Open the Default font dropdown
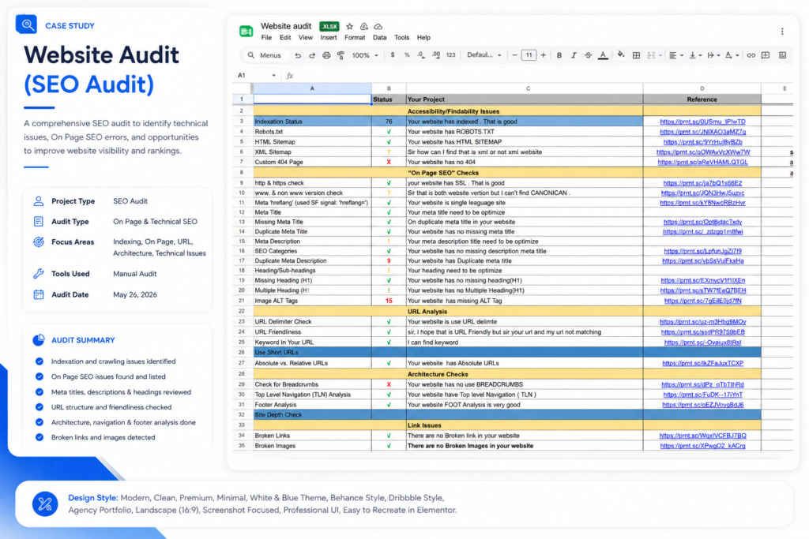The width and height of the screenshot is (809, 539). pos(484,55)
